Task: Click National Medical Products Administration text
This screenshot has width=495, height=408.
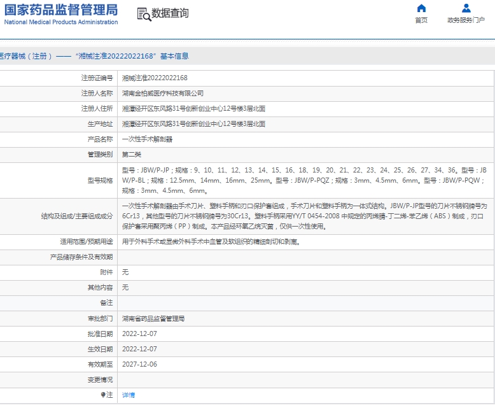Action: click(x=61, y=22)
